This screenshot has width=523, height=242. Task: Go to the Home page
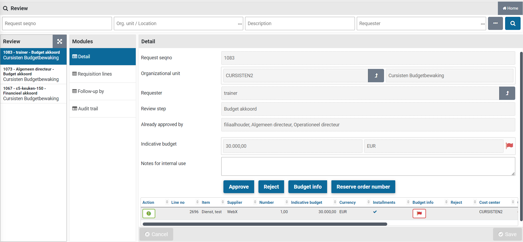tap(510, 8)
